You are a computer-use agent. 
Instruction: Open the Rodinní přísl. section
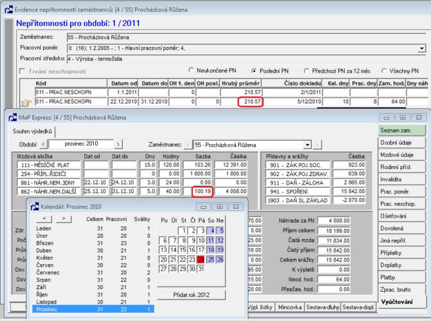coord(401,167)
